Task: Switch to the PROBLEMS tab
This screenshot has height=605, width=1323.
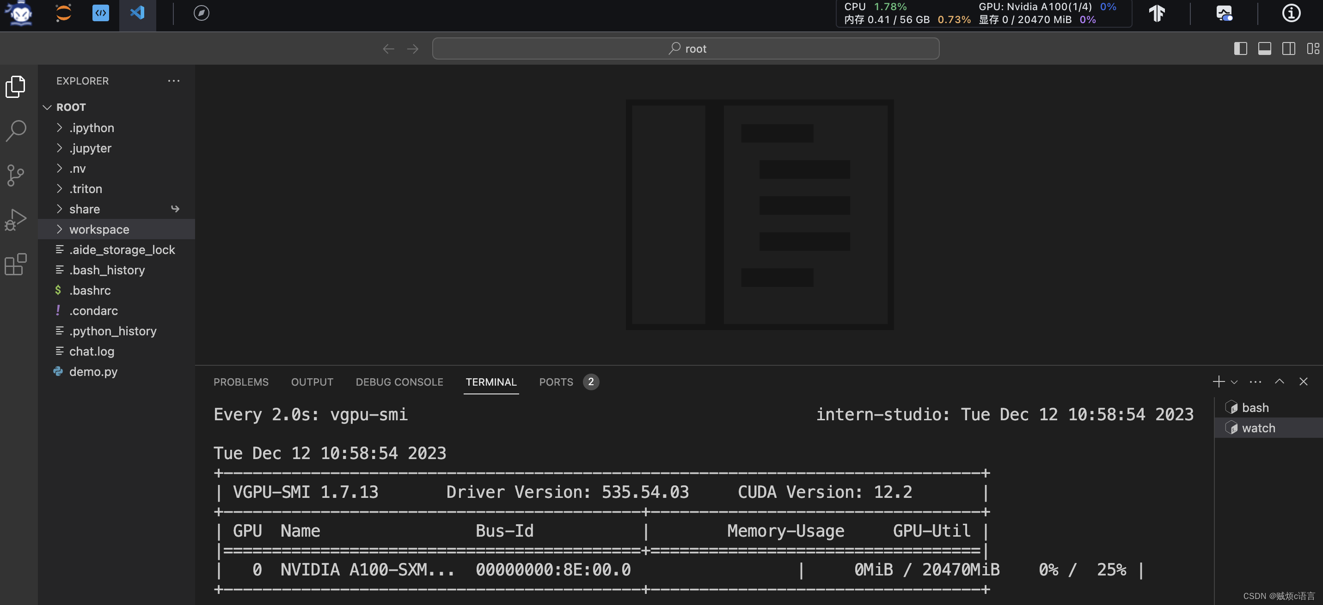Action: click(x=241, y=382)
